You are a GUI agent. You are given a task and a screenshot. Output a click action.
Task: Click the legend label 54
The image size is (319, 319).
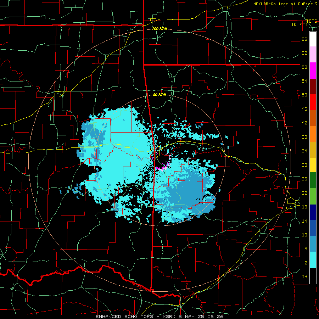304,81
